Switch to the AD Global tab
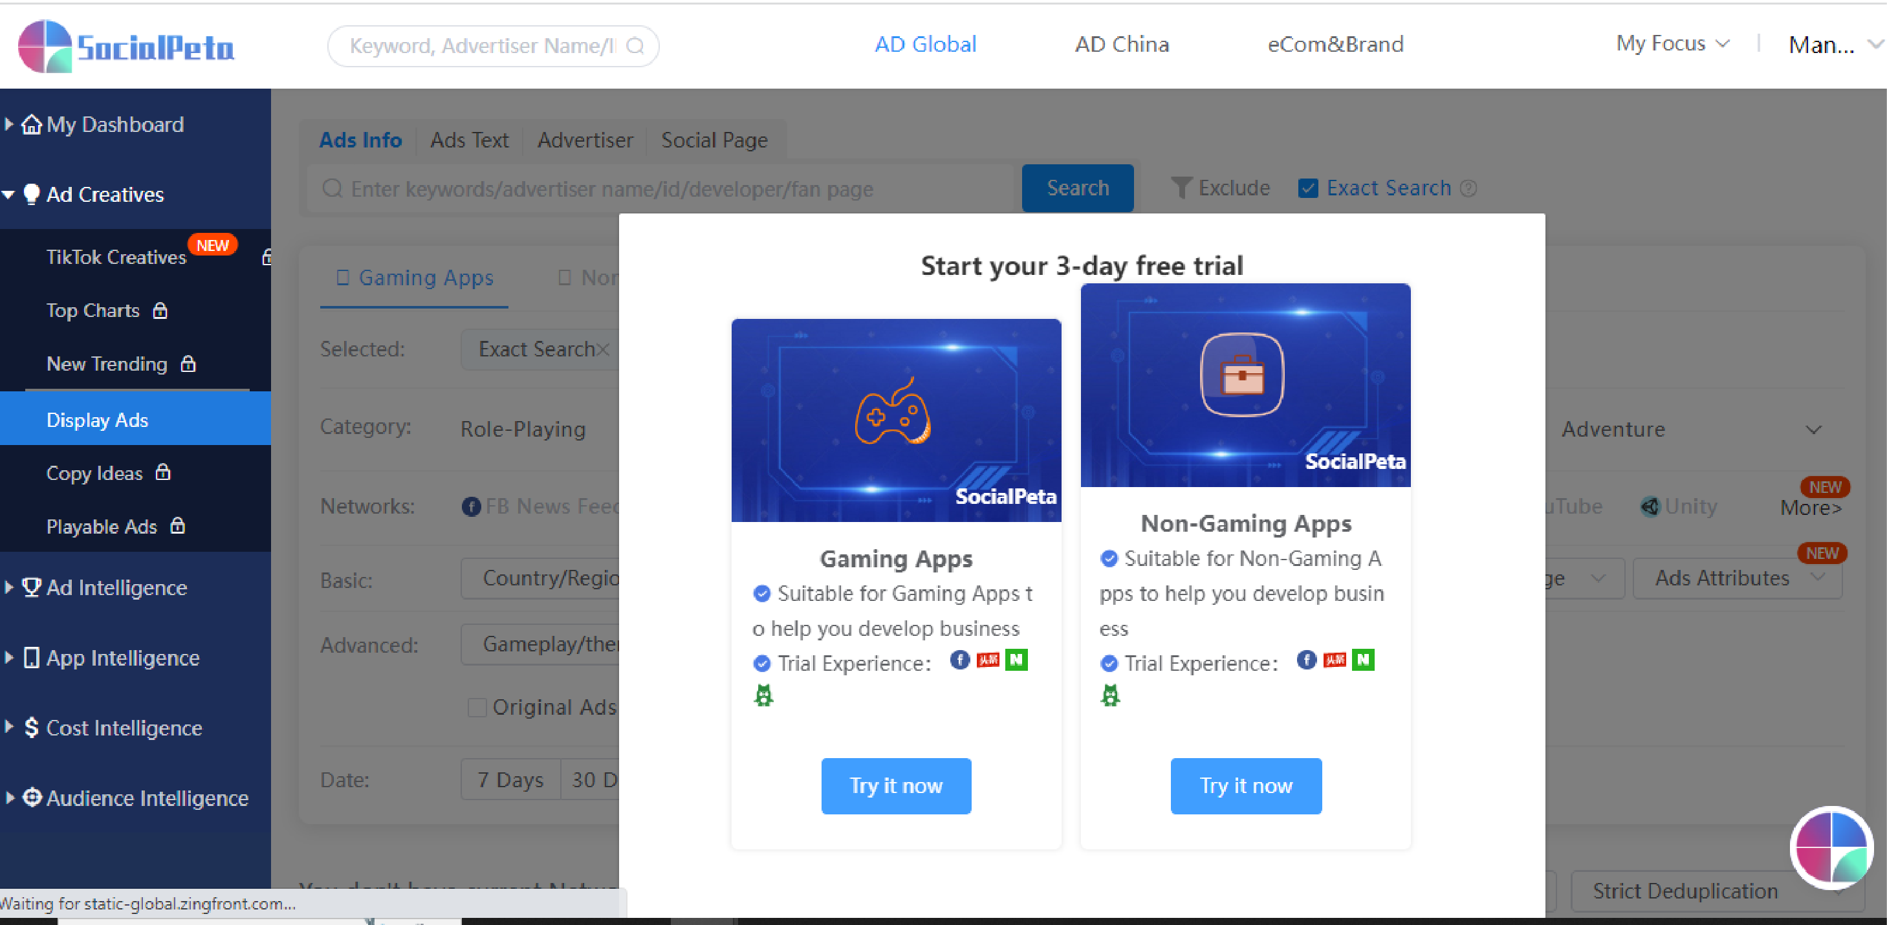Image resolution: width=1887 pixels, height=925 pixels. click(925, 44)
